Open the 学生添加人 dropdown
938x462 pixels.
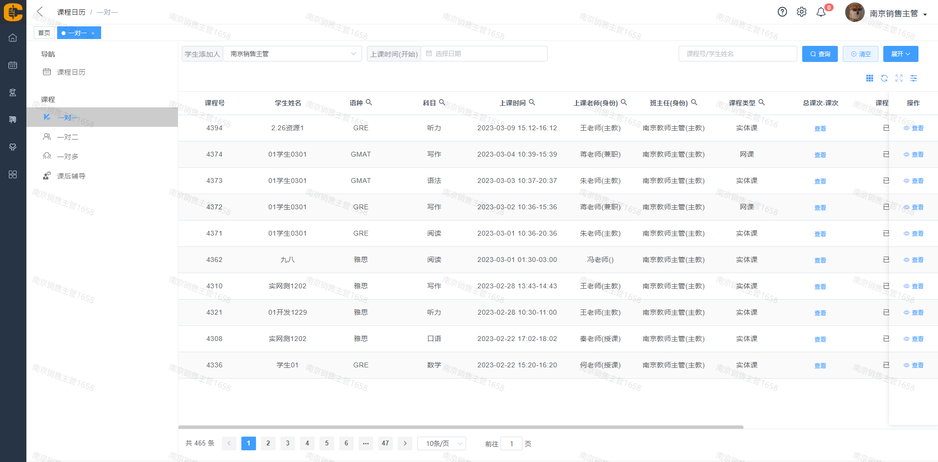click(292, 54)
